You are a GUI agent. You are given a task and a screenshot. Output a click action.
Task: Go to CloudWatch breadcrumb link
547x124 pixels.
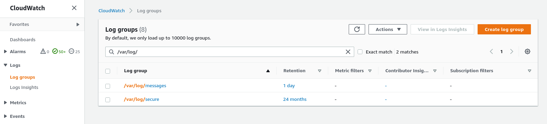111,11
